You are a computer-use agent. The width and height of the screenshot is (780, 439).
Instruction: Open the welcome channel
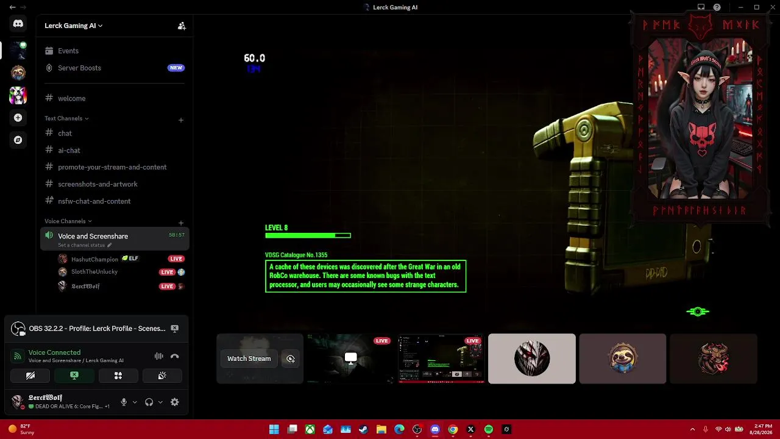115,98
